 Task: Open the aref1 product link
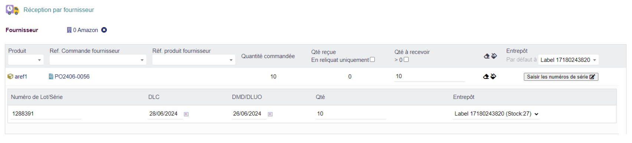21,76
